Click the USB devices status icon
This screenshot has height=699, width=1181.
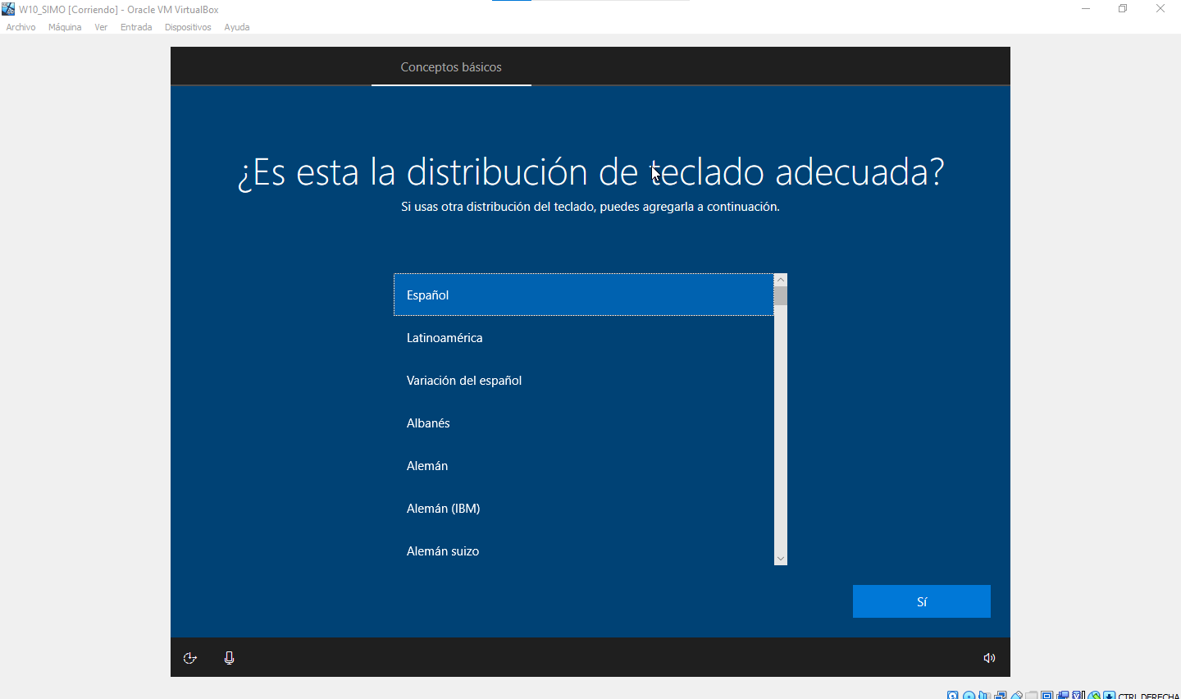pos(1016,696)
